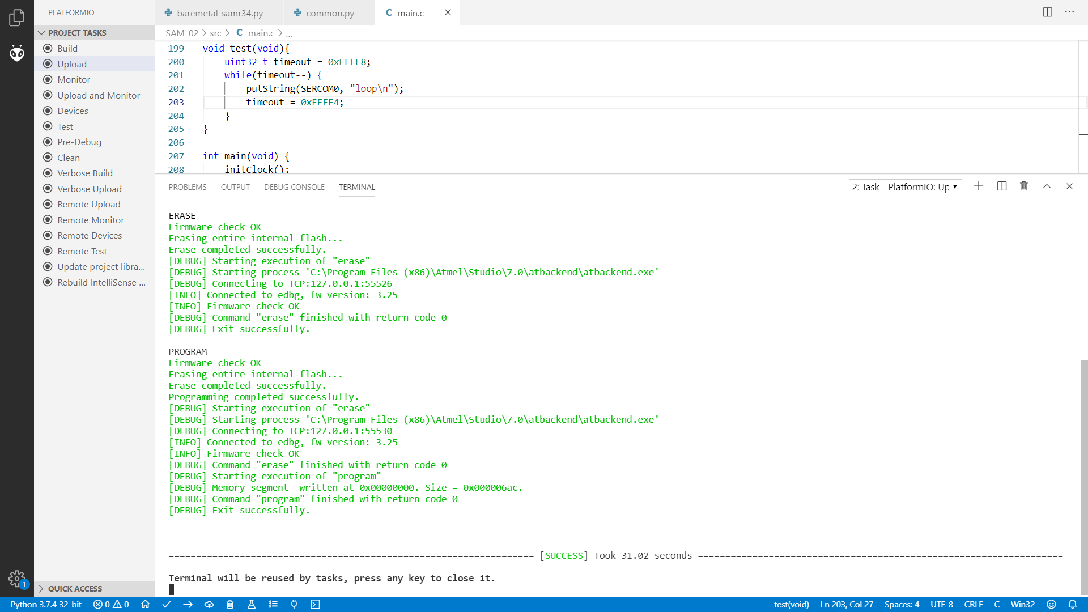The width and height of the screenshot is (1088, 612).
Task: Click Run Task list icon in status bar
Action: click(273, 604)
